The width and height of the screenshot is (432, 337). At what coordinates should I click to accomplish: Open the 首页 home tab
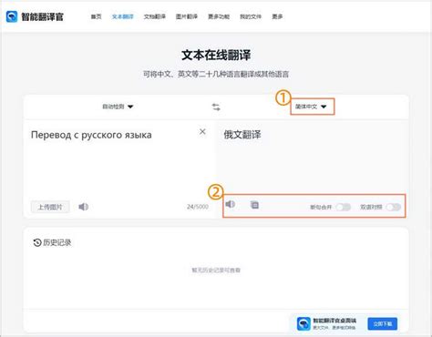(x=96, y=16)
